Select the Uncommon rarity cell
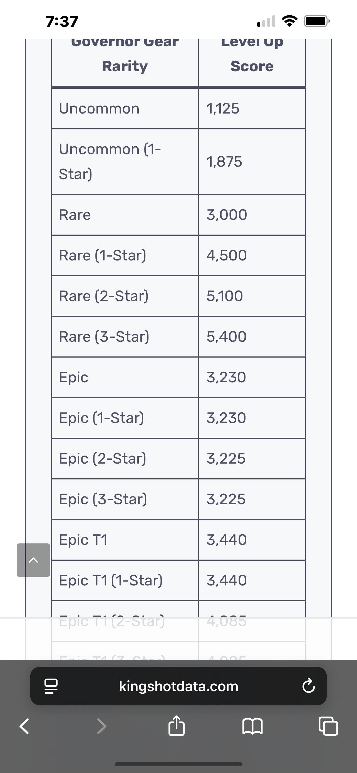The width and height of the screenshot is (357, 773). pos(125,108)
